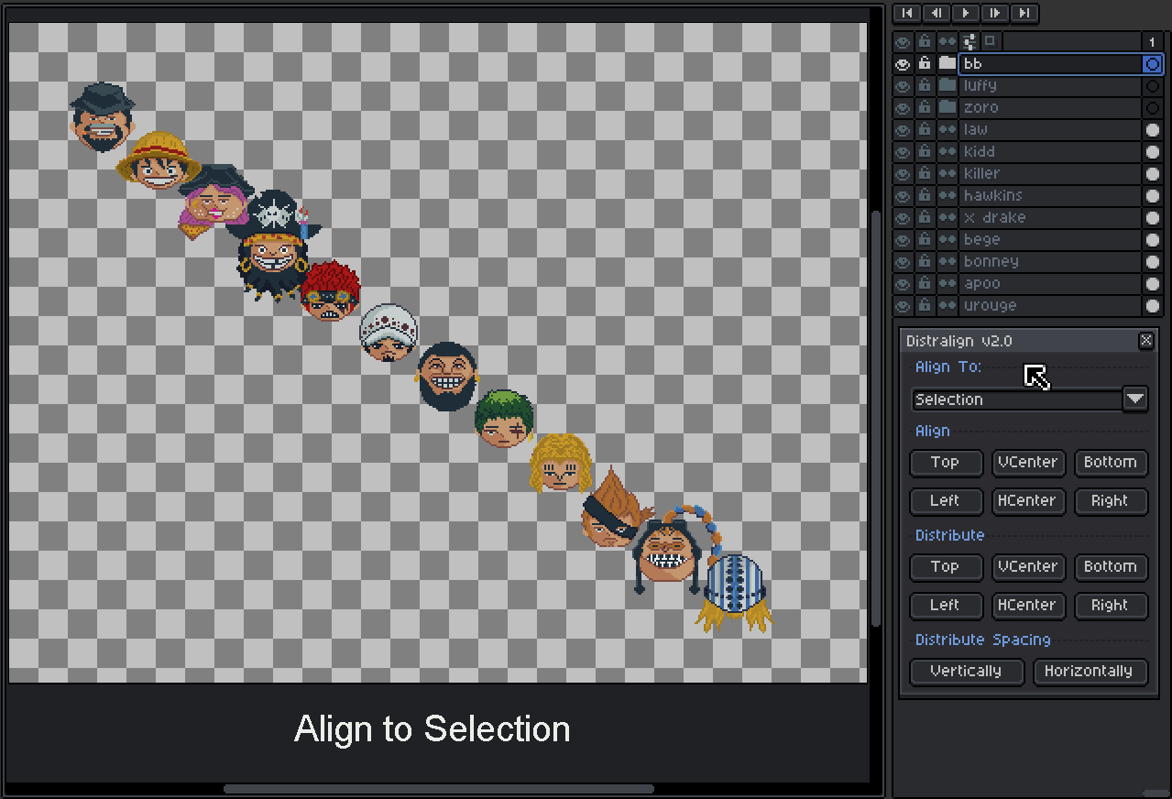Viewport: 1172px width, 799px height.
Task: Expand the zoro group folder
Action: (x=947, y=108)
